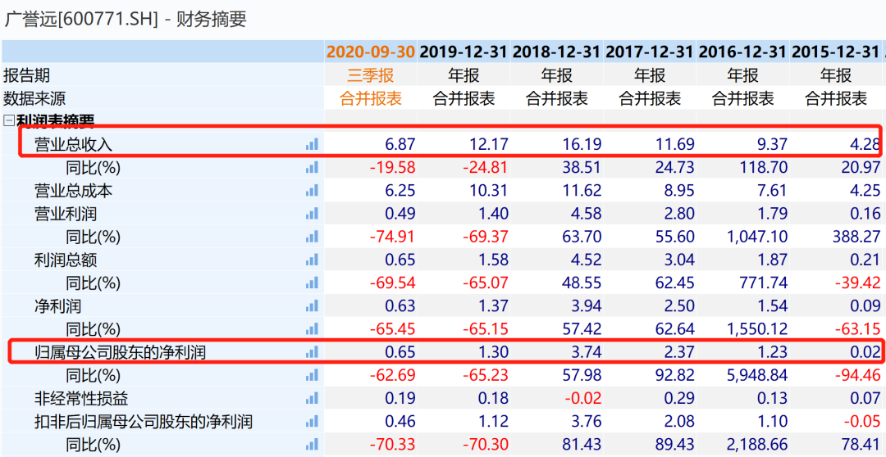Open chart icon for 归属母公司股东的净利润 row
Screen dimensions: 886x457
312,353
